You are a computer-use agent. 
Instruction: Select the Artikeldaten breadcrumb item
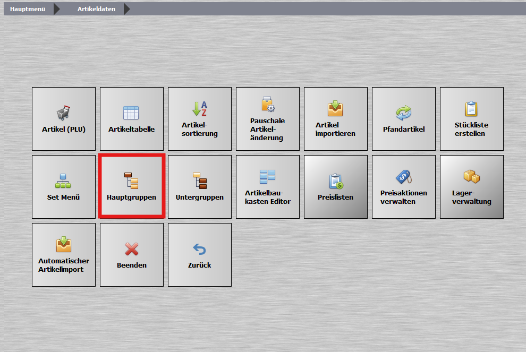point(96,9)
